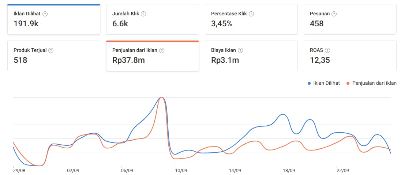This screenshot has height=175, width=401.
Task: Toggle the Penjualan dari iklan metric card
Action: click(152, 56)
